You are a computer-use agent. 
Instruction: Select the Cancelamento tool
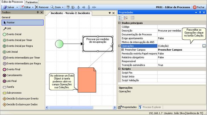tap(23, 75)
